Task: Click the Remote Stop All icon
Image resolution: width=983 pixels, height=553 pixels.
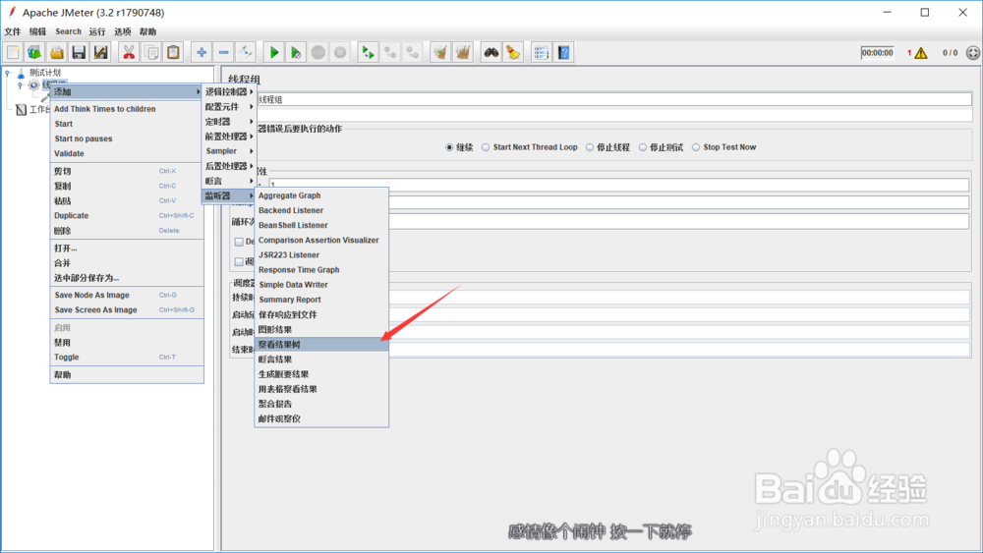Action: pyautogui.click(x=390, y=53)
